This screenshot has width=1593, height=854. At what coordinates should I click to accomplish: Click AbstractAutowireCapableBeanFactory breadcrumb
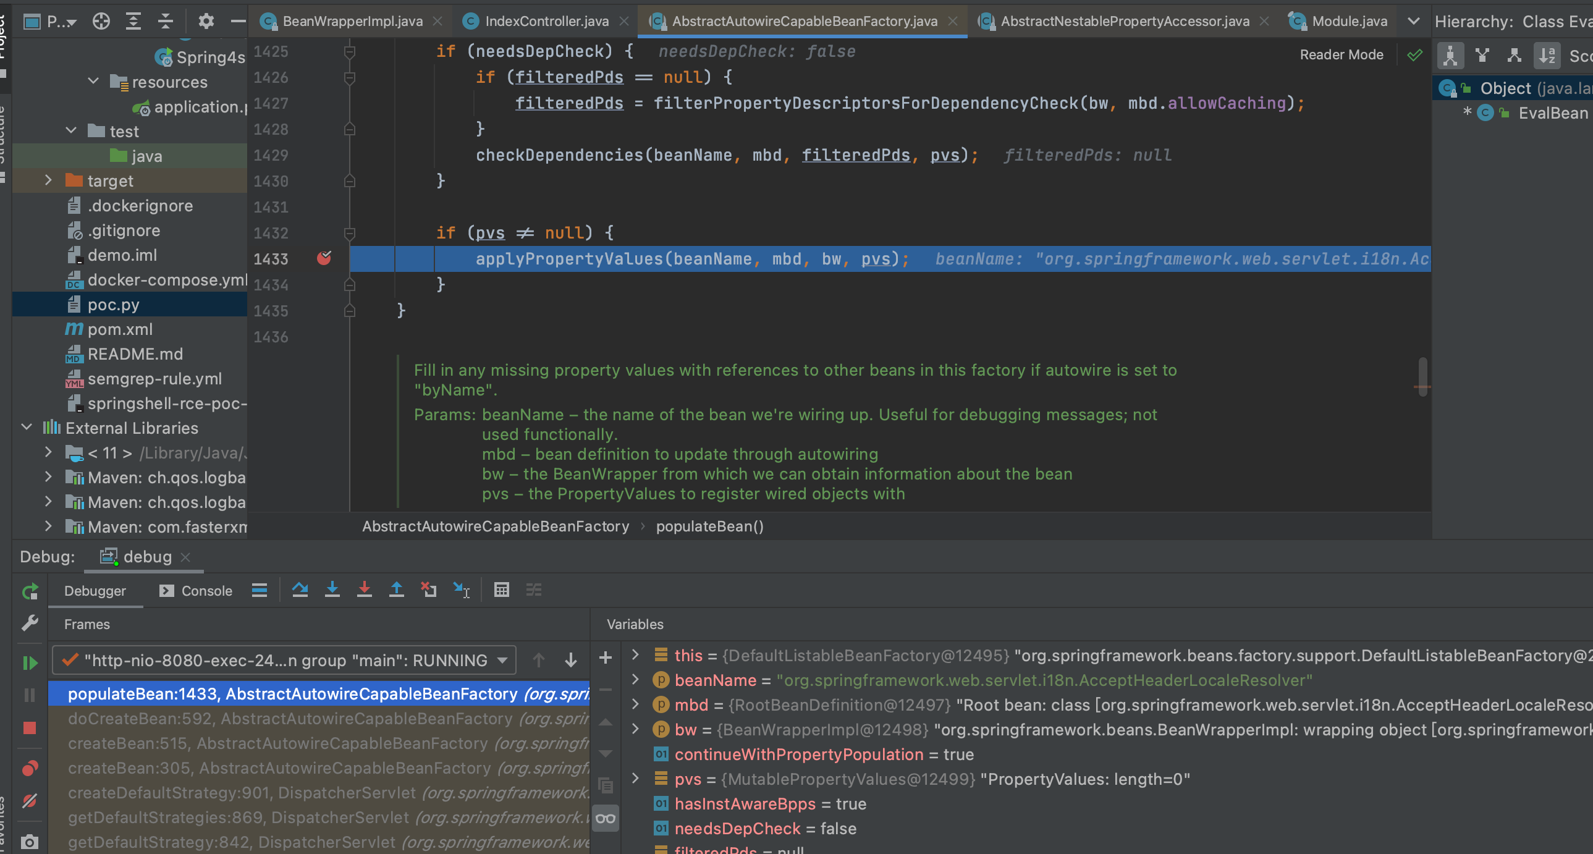point(496,526)
